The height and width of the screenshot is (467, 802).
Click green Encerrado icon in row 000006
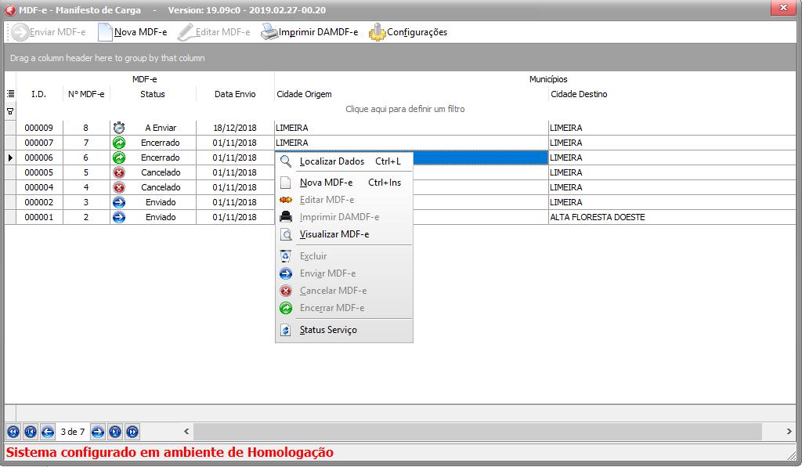pyautogui.click(x=119, y=157)
